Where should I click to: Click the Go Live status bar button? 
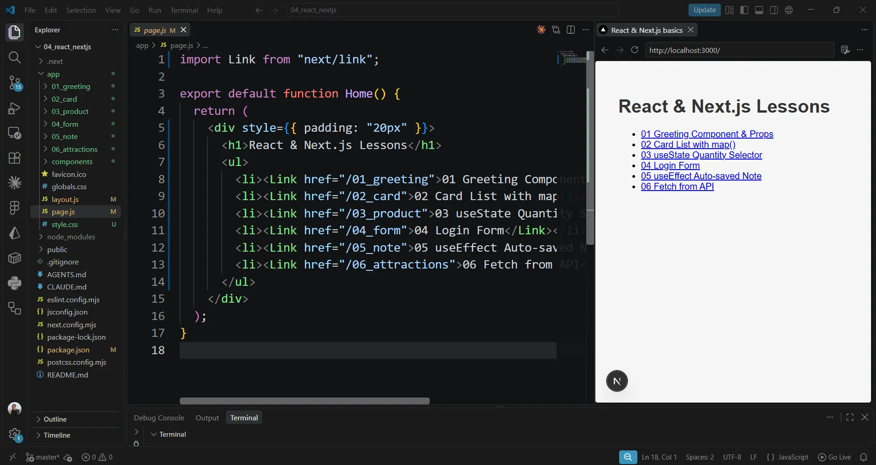click(x=834, y=457)
